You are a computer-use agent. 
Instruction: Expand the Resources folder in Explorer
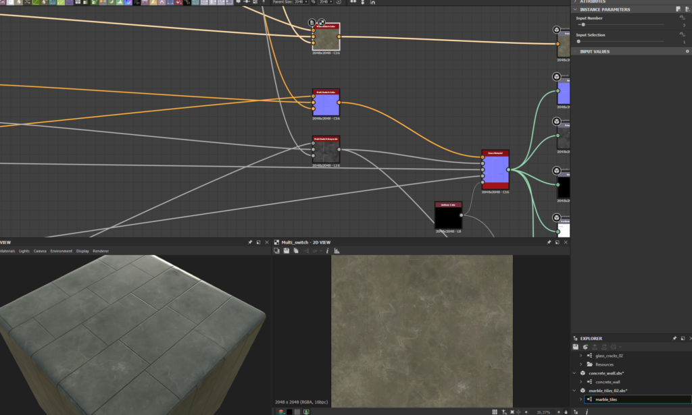pyautogui.click(x=580, y=364)
